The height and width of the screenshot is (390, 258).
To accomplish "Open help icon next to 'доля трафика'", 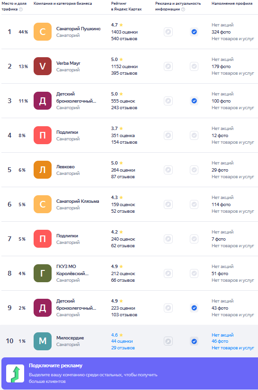I will pos(21,9).
